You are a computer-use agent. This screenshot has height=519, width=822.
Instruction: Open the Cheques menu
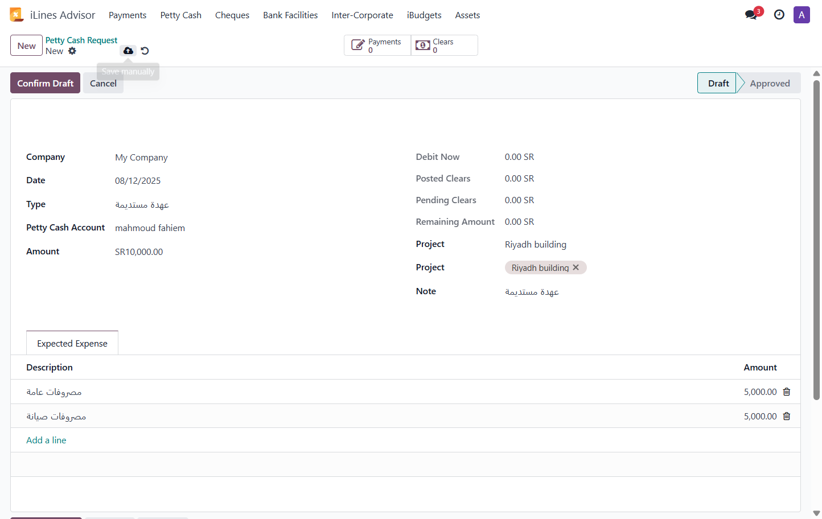(232, 15)
